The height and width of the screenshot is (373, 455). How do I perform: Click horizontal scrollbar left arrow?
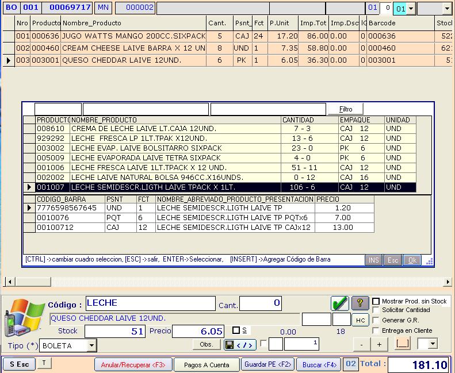click(10, 282)
